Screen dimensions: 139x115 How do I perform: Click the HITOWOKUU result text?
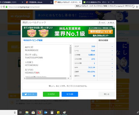click(31, 65)
